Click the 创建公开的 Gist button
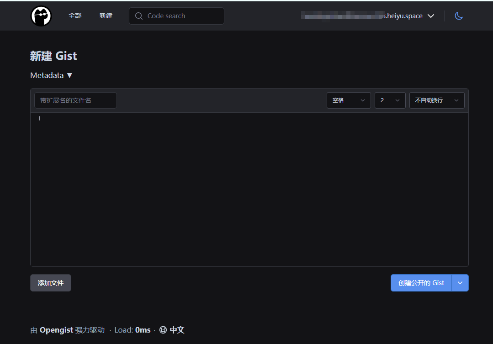Screen dimensions: 493x344 point(421,283)
